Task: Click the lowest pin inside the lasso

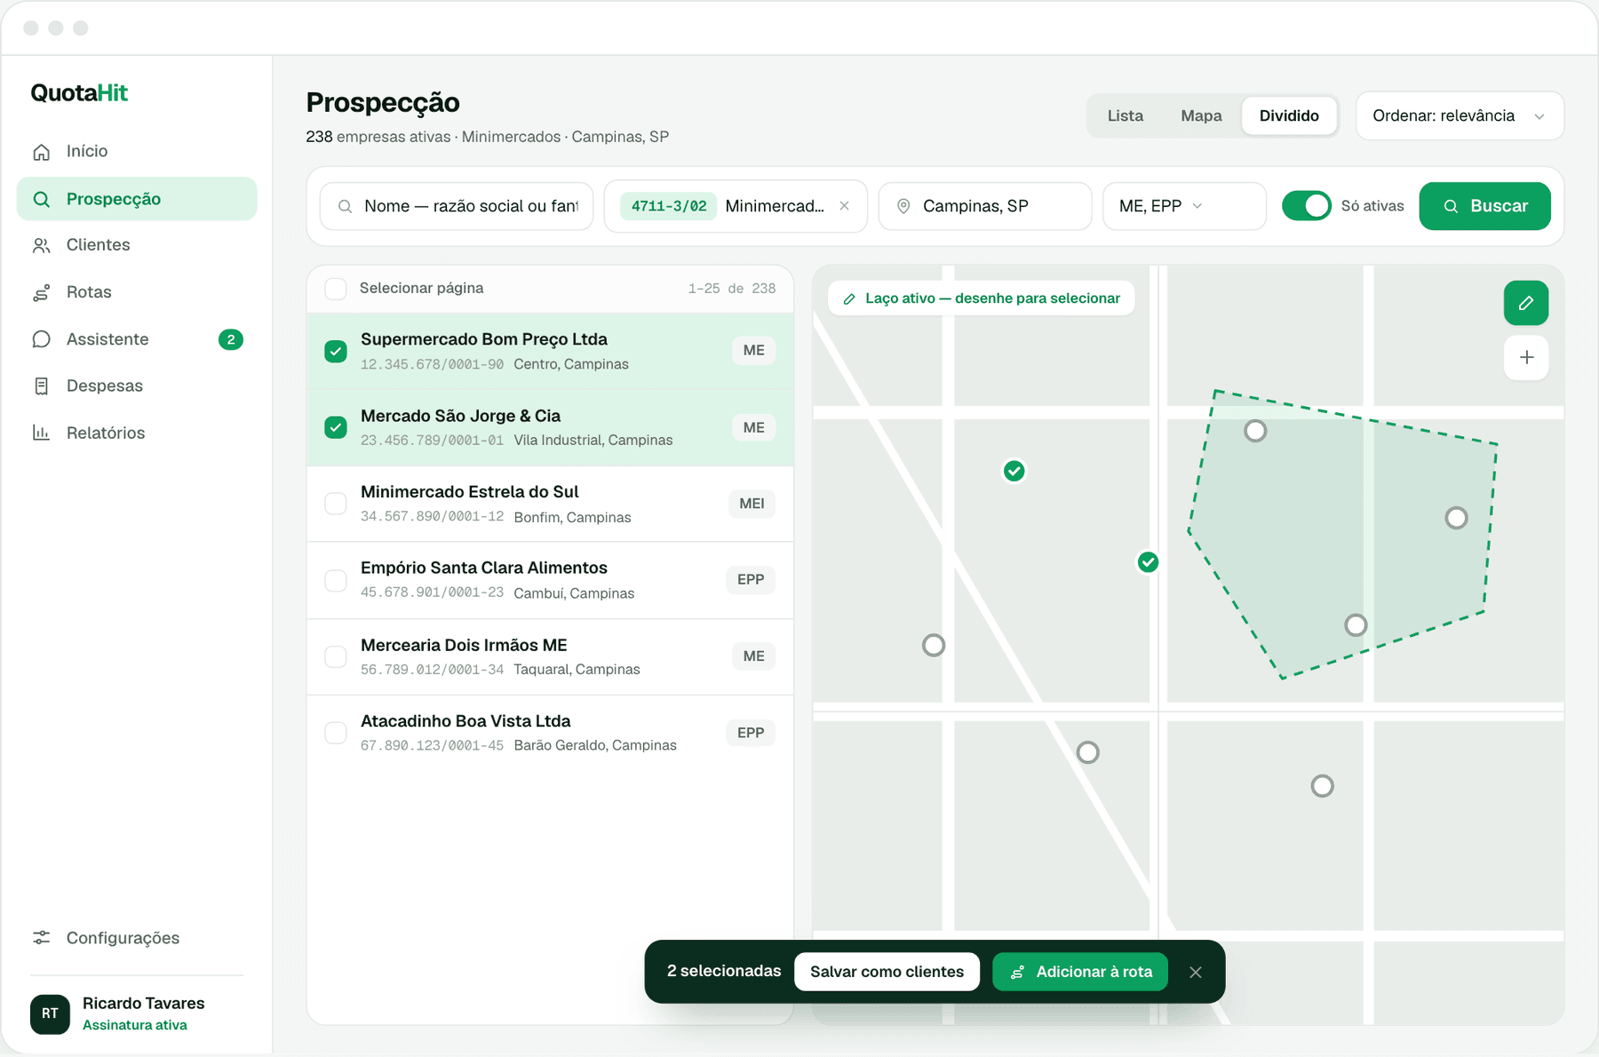Action: (x=1356, y=625)
